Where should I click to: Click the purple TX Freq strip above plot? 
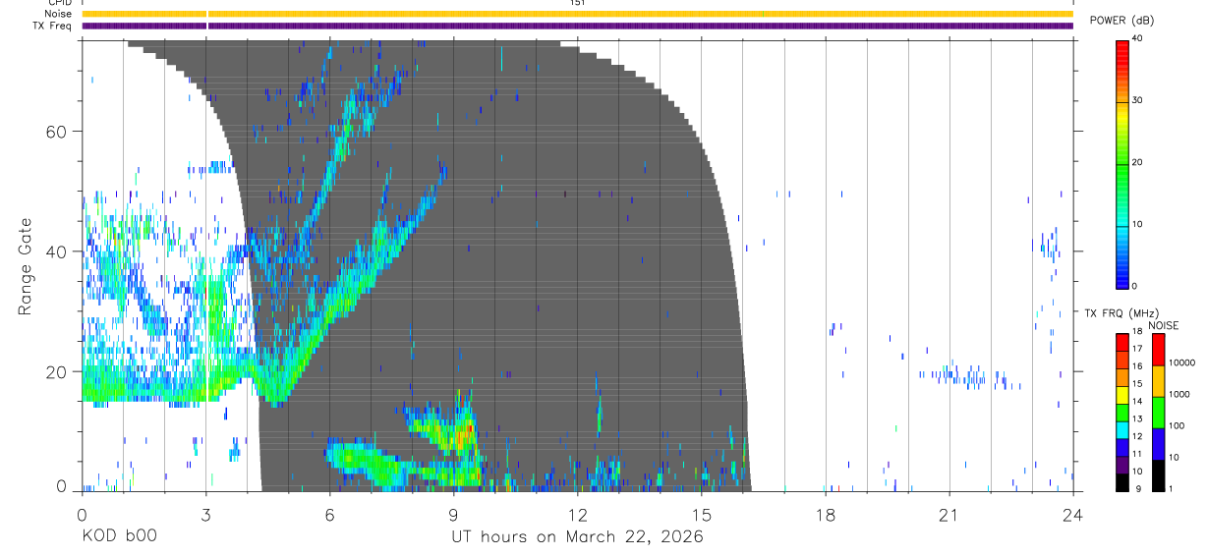click(577, 26)
